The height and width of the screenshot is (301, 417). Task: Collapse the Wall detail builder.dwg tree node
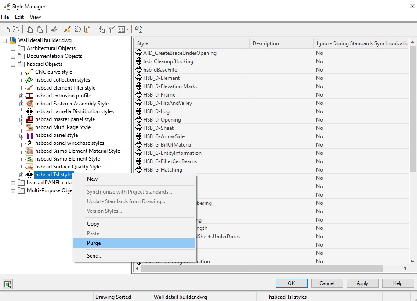click(x=4, y=41)
